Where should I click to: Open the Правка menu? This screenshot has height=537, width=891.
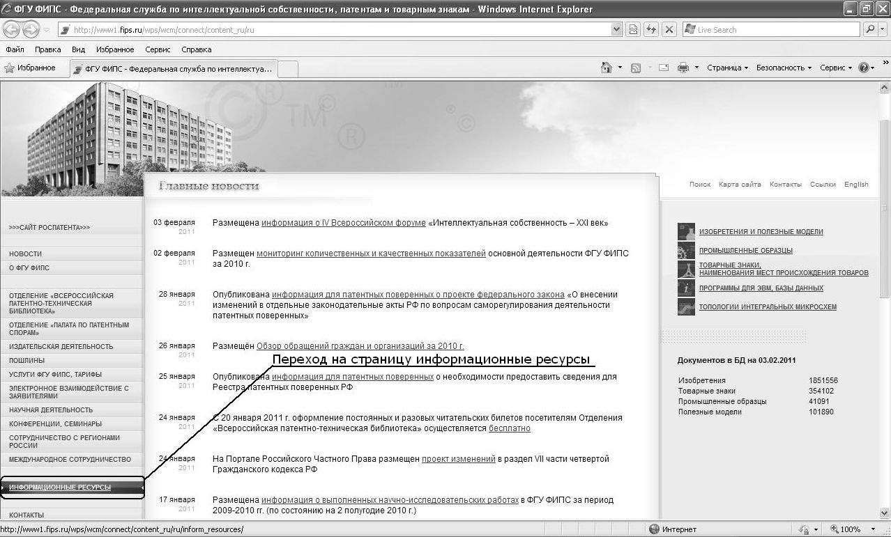(48, 49)
